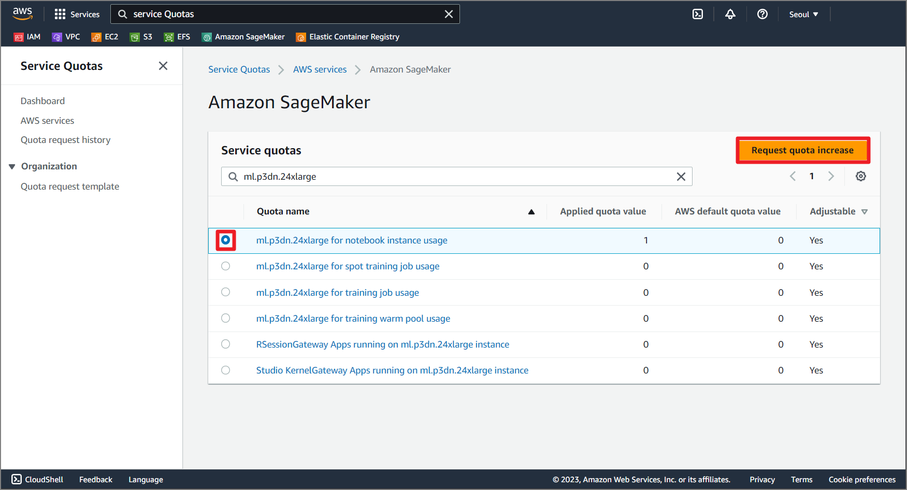The width and height of the screenshot is (907, 490).
Task: Sort by AWS default quota value column
Action: [x=727, y=211]
